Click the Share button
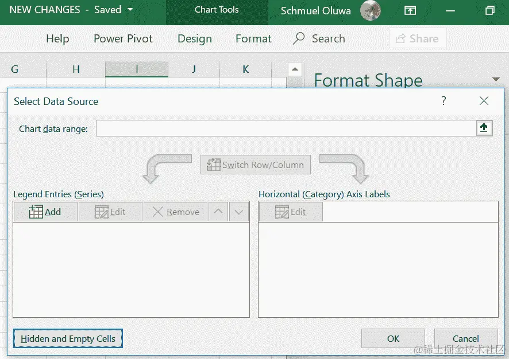Screen dimensions: 509x359 418,38
